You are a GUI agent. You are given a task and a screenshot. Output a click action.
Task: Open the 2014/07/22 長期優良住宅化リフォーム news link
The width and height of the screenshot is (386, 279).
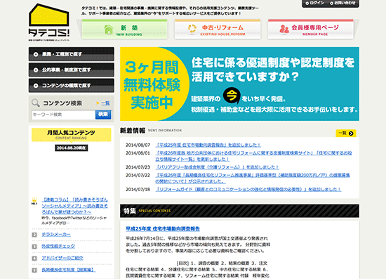click(x=253, y=179)
